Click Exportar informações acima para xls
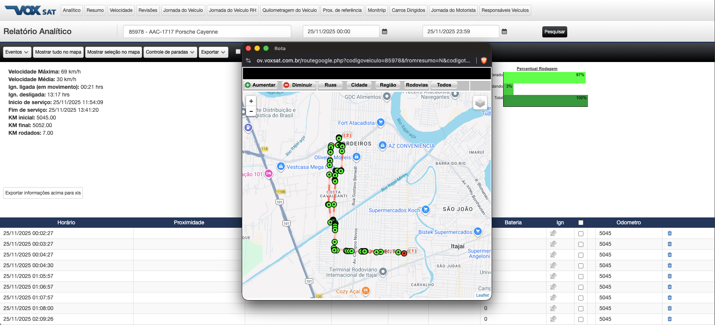The height and width of the screenshot is (325, 715). click(43, 193)
